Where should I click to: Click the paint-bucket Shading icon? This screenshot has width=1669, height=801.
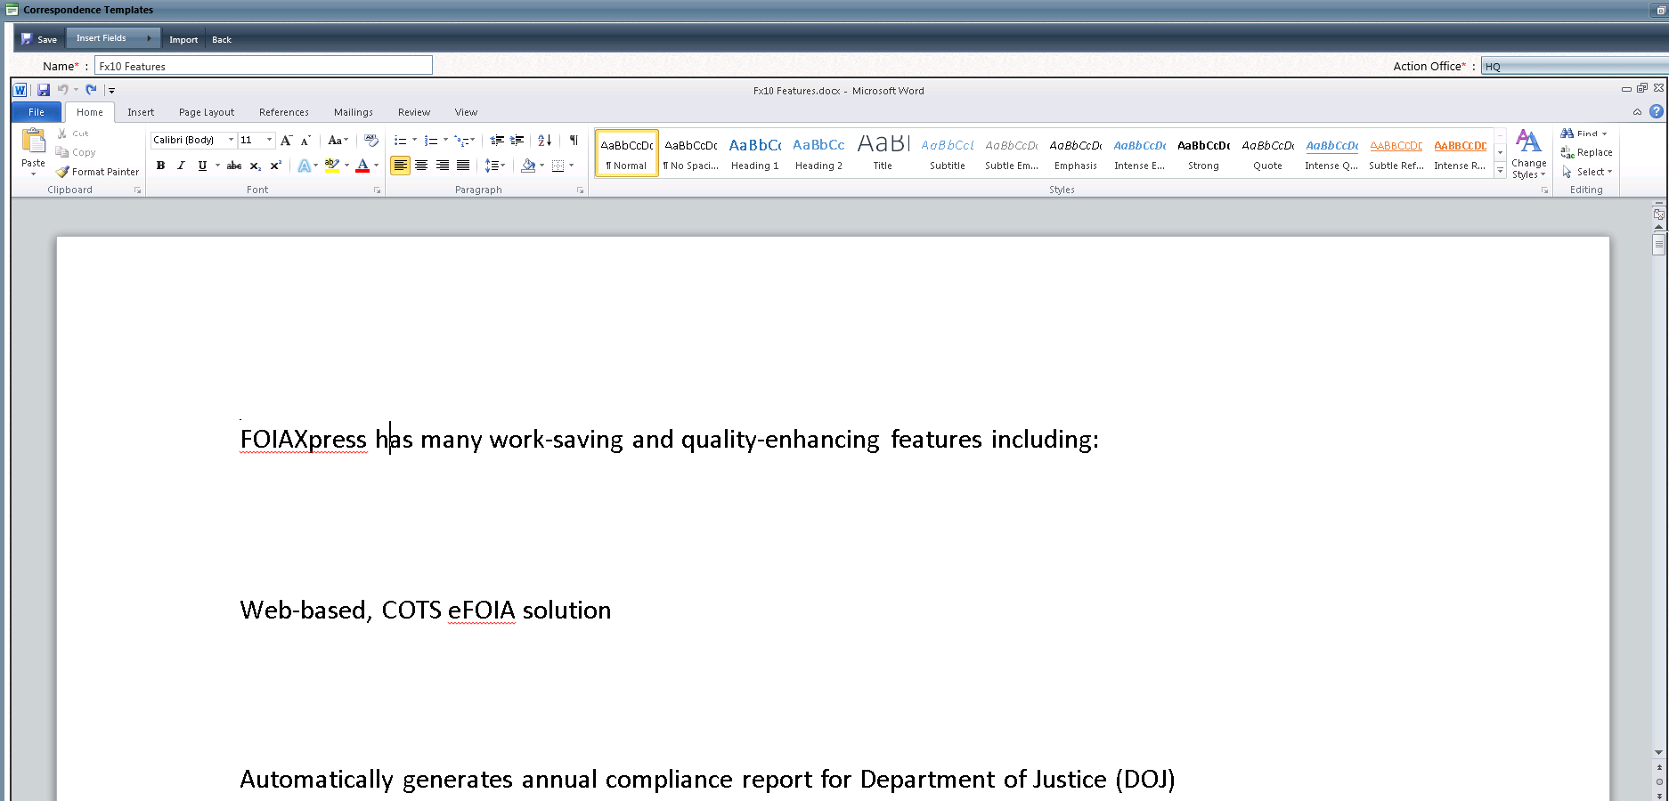(x=528, y=166)
